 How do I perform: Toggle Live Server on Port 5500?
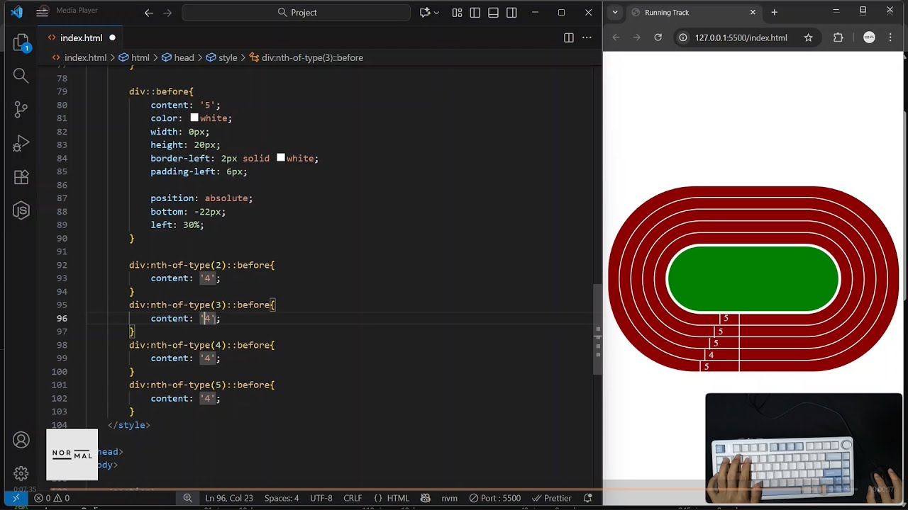[494, 498]
